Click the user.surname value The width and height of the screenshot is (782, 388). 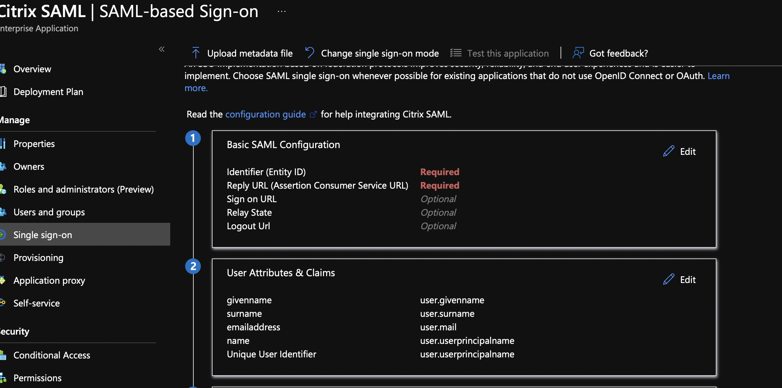447,314
